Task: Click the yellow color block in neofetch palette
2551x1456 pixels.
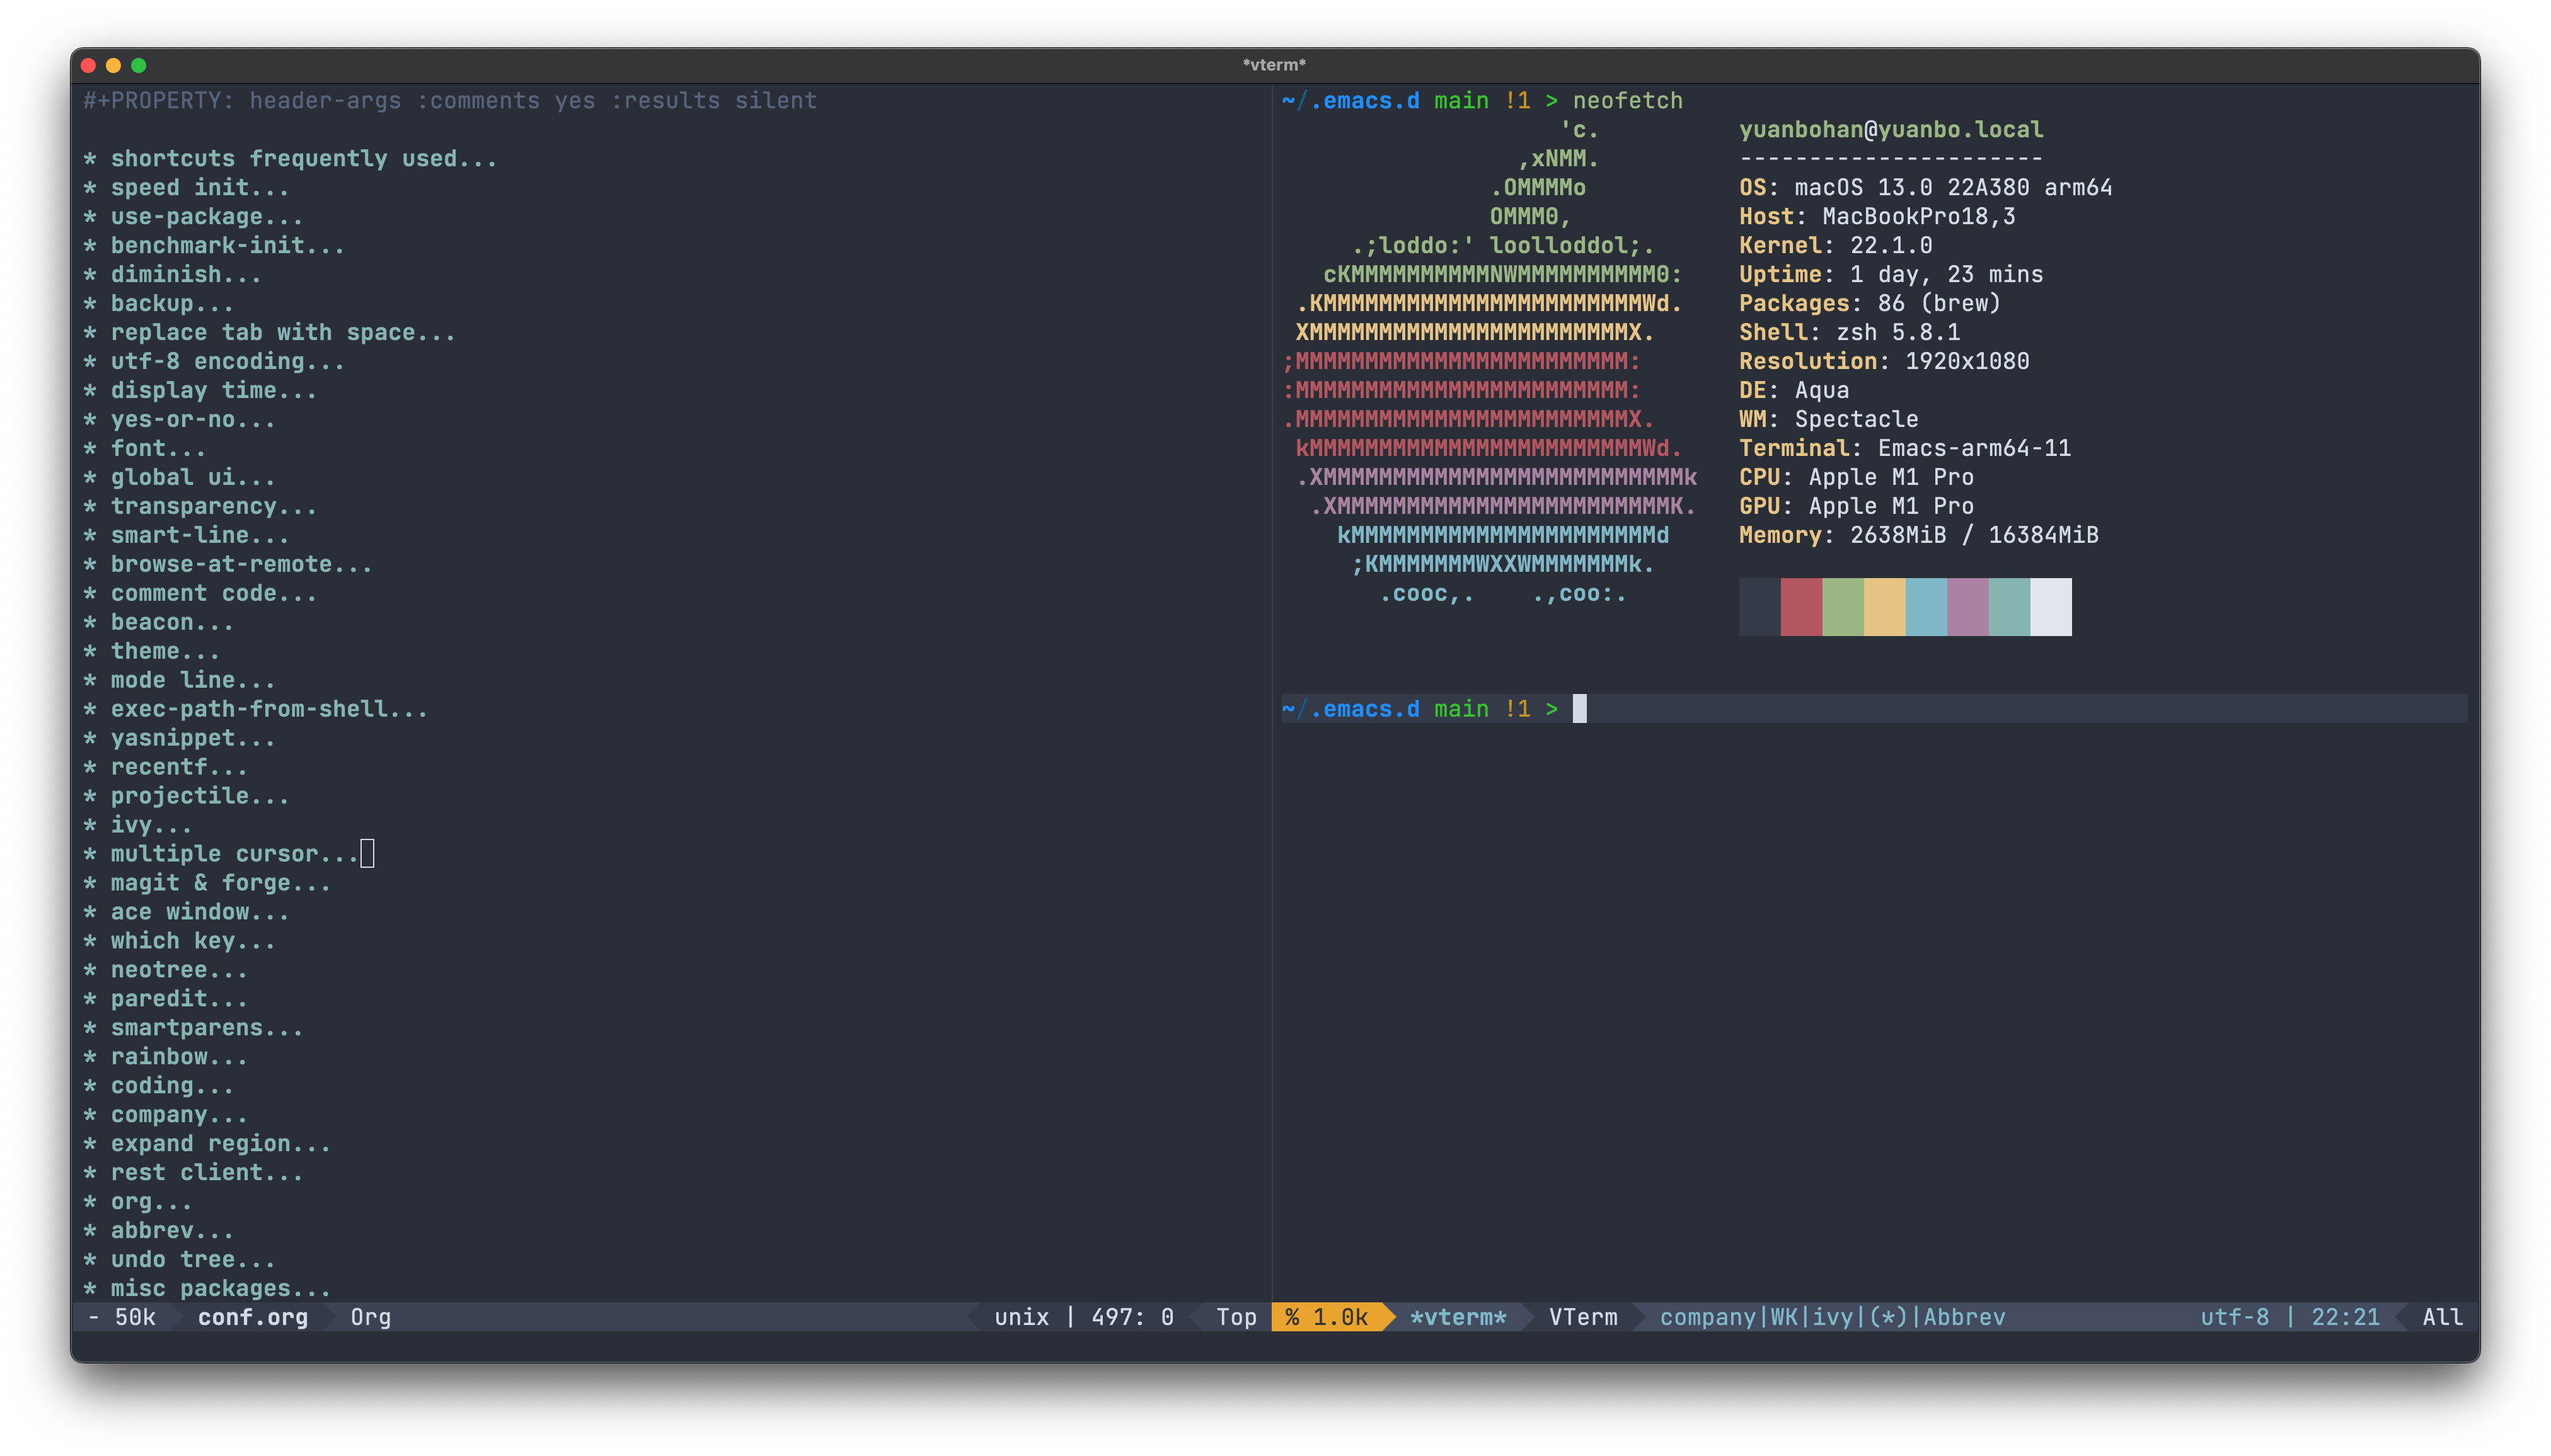Action: point(1884,607)
